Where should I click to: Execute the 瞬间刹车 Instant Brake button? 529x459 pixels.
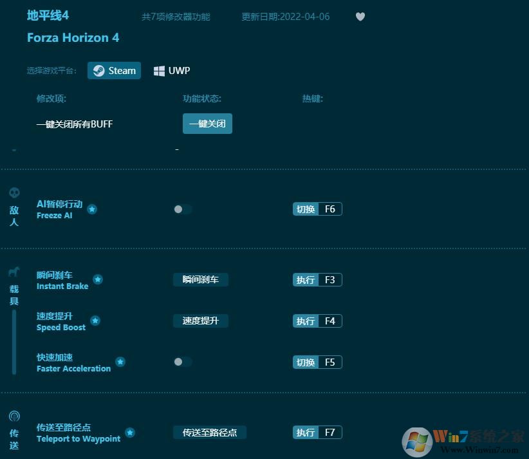tap(200, 279)
